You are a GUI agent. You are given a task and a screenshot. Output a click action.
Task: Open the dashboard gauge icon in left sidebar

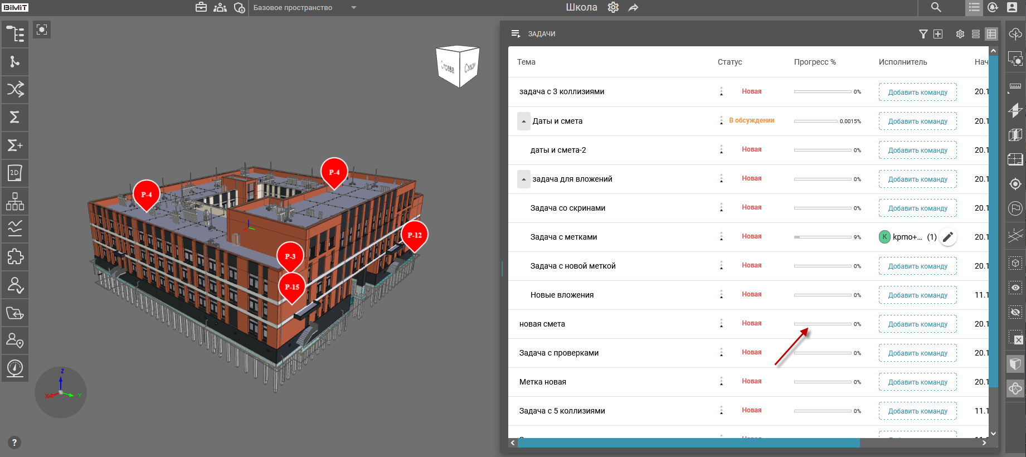point(15,368)
